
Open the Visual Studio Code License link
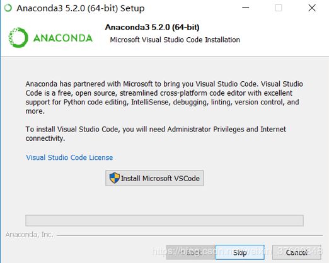coord(69,157)
